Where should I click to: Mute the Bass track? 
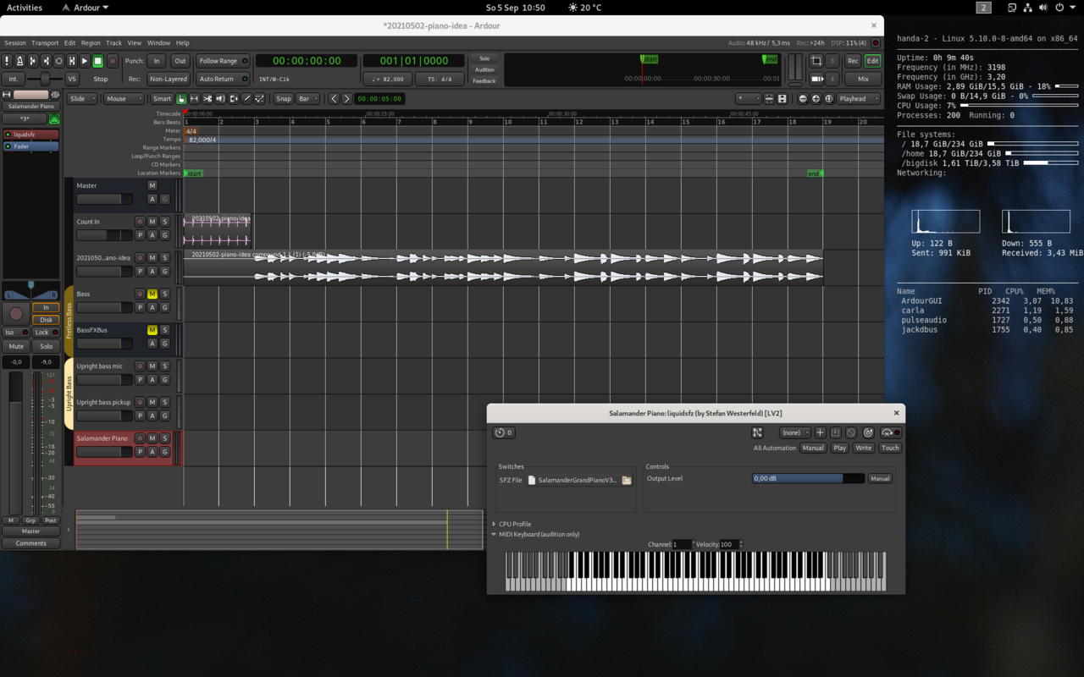152,294
